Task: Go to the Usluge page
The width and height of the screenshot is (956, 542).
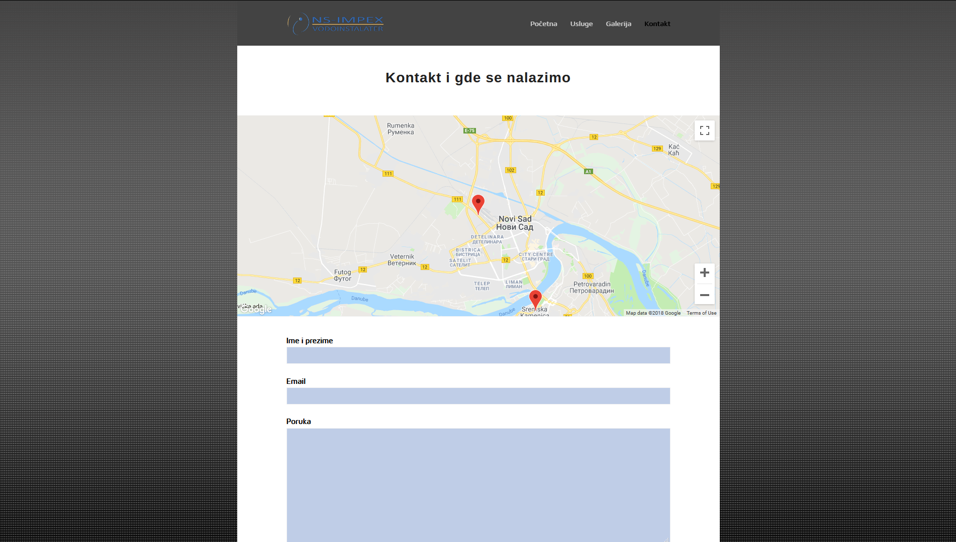Action: tap(581, 24)
